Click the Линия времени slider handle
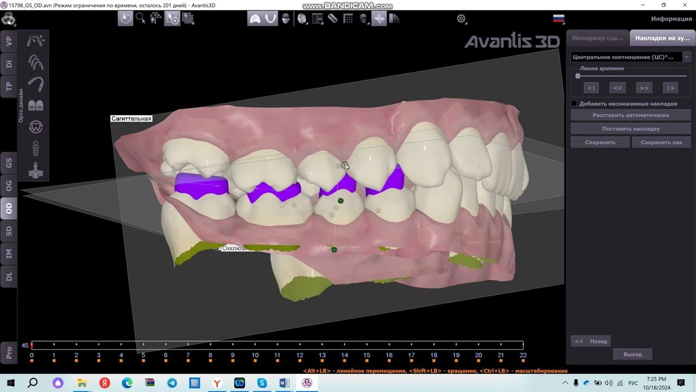 pos(578,76)
